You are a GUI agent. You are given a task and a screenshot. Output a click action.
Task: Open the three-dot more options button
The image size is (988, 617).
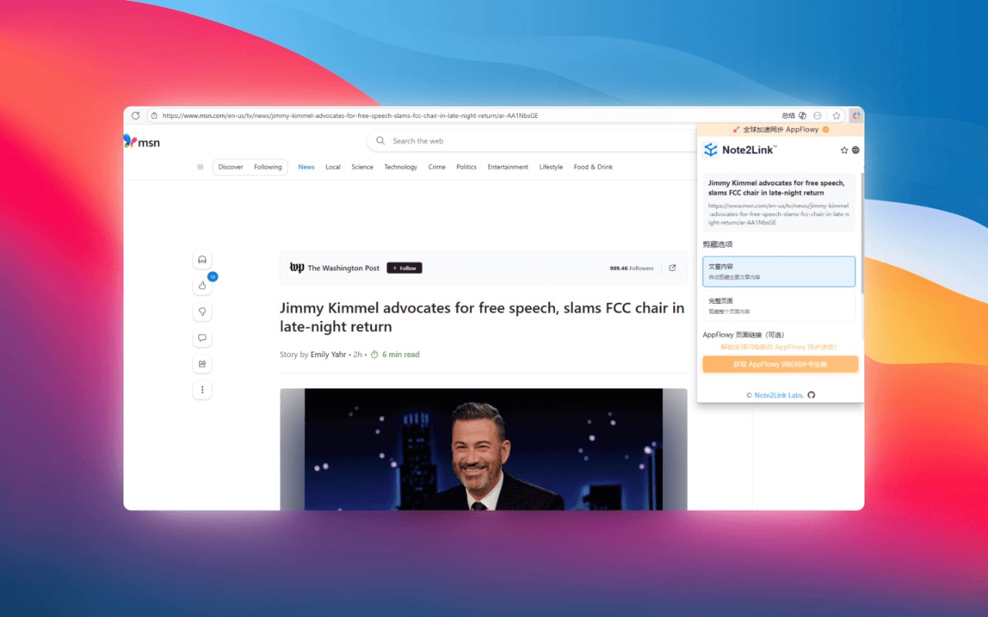[202, 390]
